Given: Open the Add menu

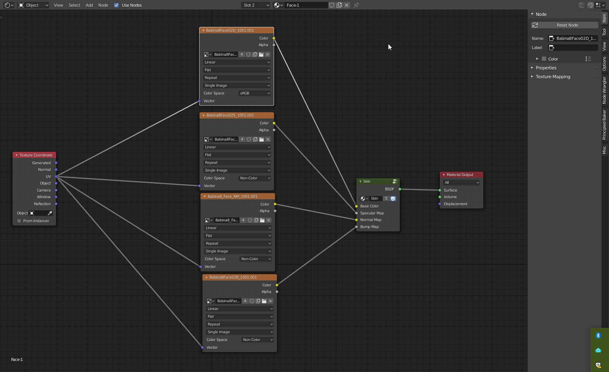Looking at the screenshot, I should pos(89,5).
